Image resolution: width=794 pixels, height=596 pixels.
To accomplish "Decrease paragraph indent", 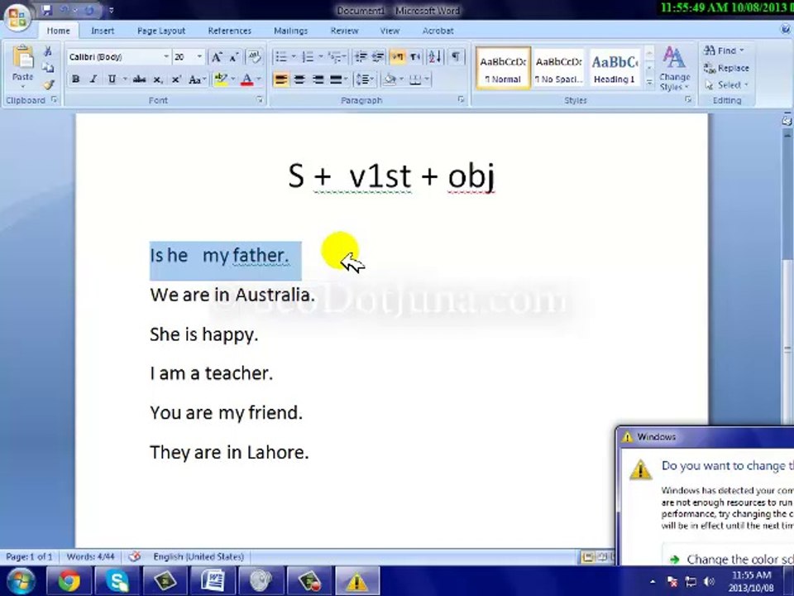I will (361, 57).
